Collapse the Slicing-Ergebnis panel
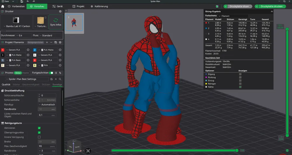 click(272, 12)
